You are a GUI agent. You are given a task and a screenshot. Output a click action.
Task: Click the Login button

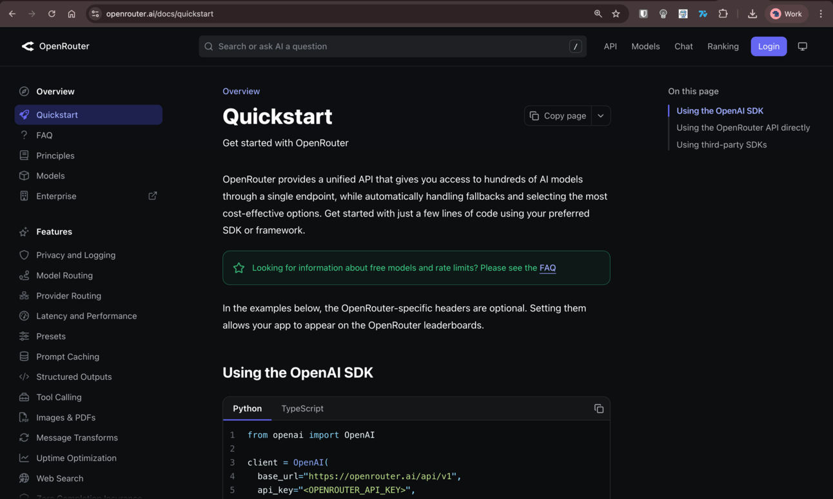769,46
